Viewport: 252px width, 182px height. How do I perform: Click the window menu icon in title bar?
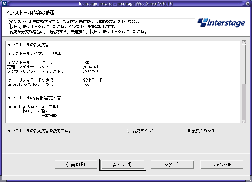pyautogui.click(x=4, y=3)
